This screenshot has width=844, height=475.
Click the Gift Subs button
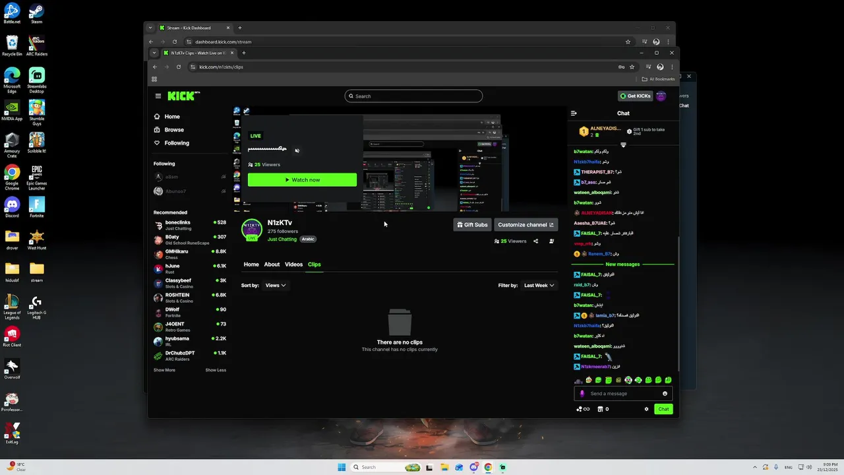coord(472,225)
